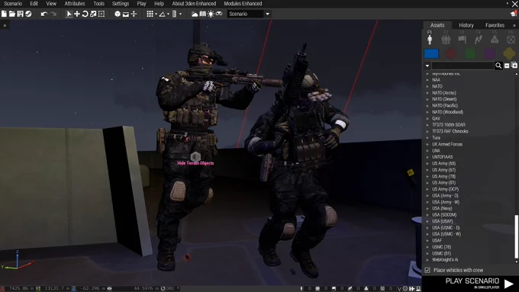The image size is (519, 292).
Task: Click the New scenario icon
Action: click(x=4, y=14)
